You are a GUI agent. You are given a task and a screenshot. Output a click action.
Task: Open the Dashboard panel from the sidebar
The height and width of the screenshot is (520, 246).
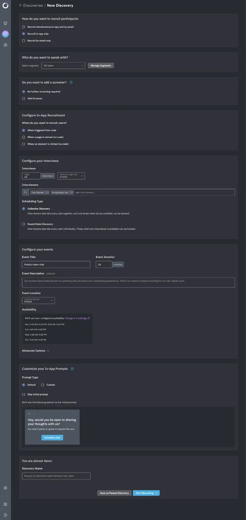pyautogui.click(x=5, y=23)
